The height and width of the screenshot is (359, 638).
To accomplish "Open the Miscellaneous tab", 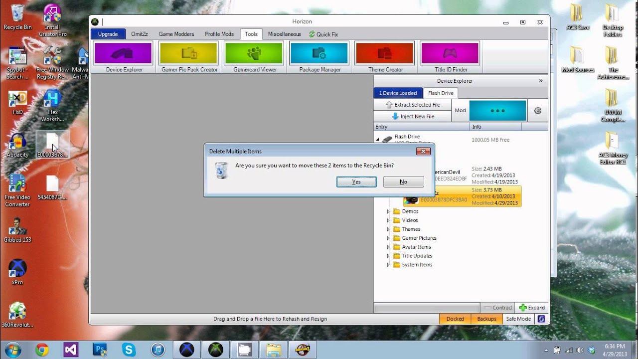I will point(285,34).
